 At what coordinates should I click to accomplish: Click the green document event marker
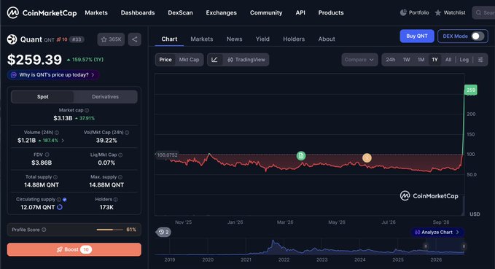tap(301, 156)
